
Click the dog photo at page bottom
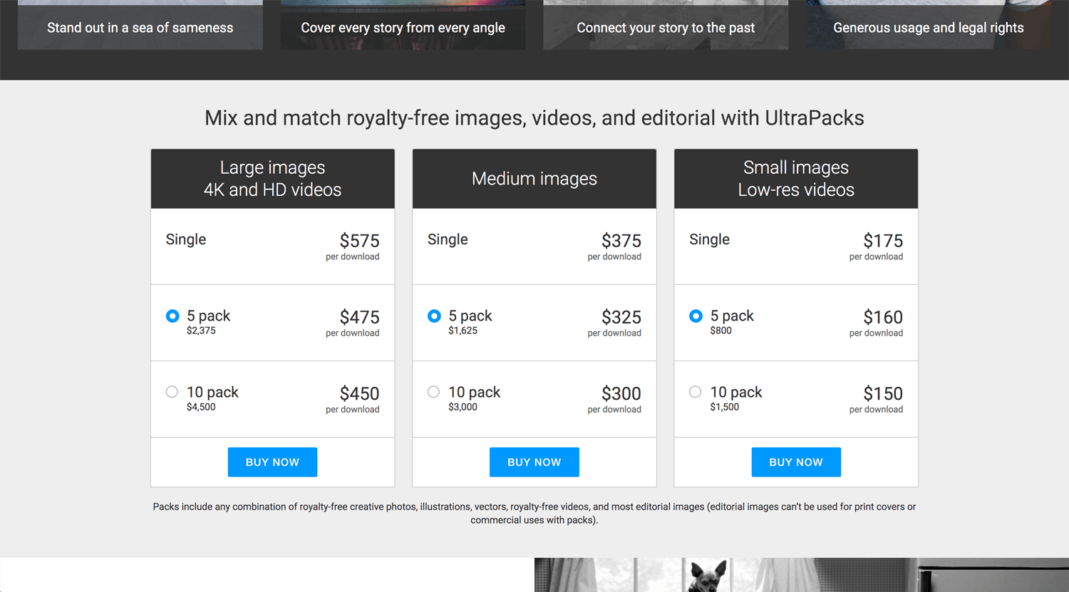point(802,575)
